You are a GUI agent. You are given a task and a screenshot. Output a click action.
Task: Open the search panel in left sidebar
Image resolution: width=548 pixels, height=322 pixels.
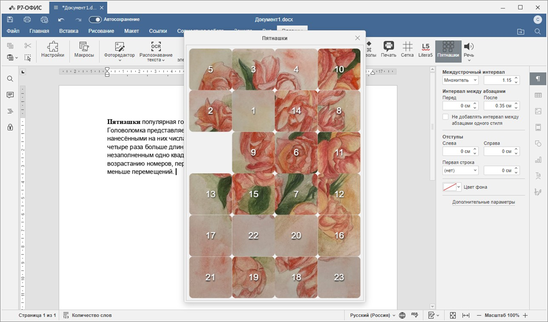tap(10, 79)
